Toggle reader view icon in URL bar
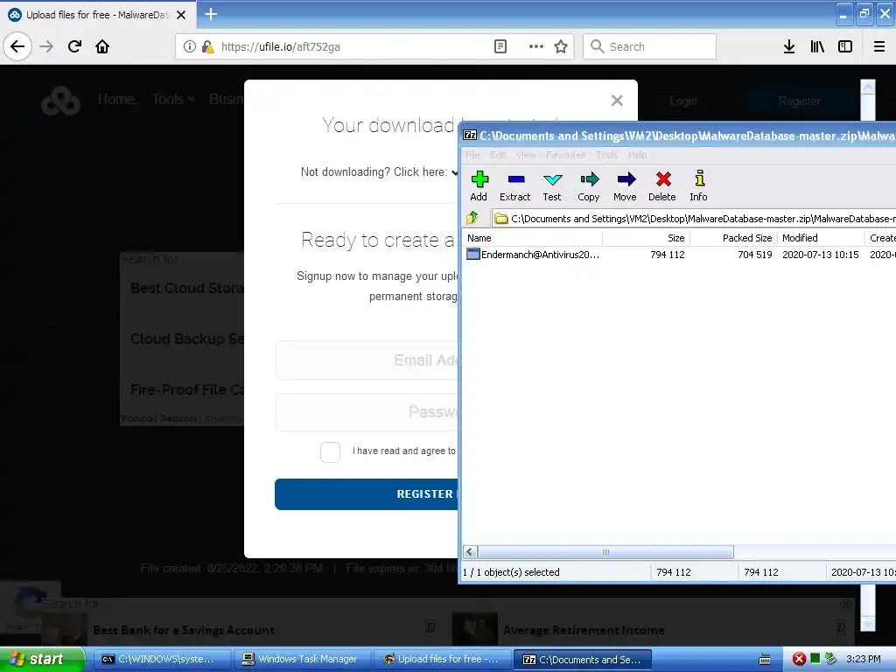The width and height of the screenshot is (896, 672). click(500, 46)
